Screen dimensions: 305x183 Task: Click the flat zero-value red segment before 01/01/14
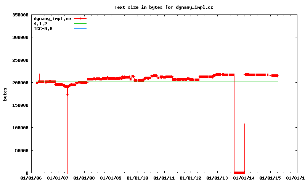(239, 173)
